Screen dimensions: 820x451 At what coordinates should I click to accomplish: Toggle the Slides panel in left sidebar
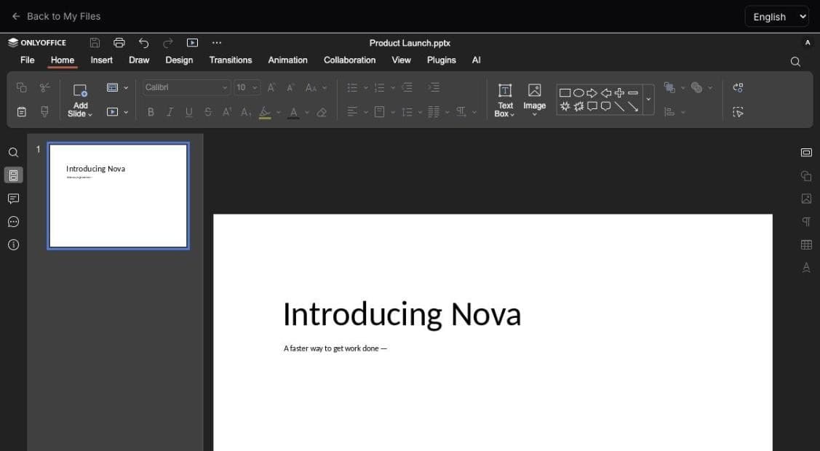coord(14,175)
